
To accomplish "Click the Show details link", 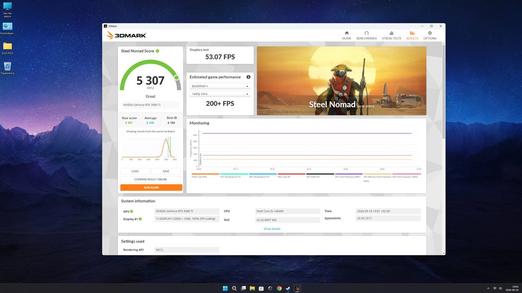I will (272, 229).
